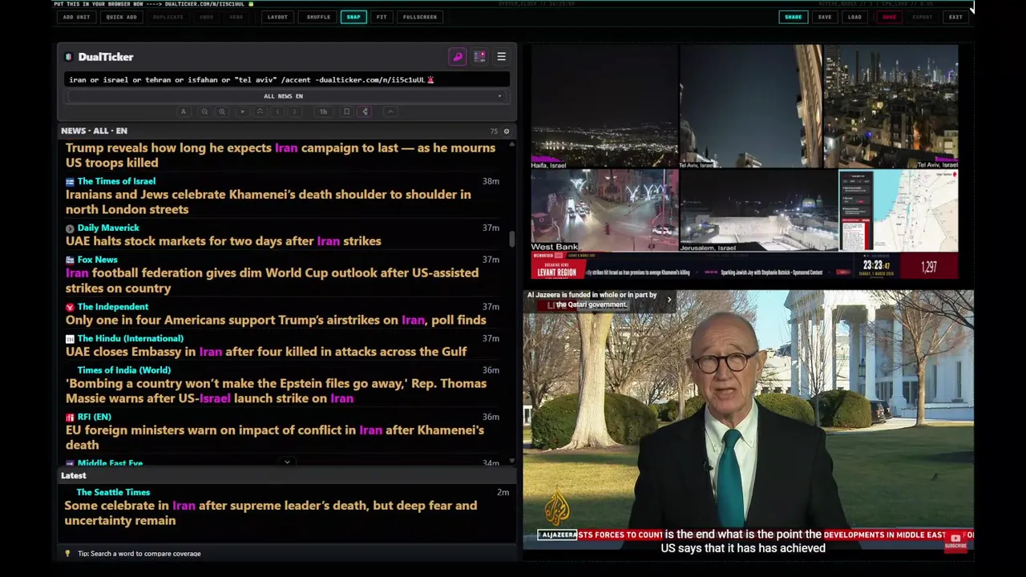
Task: Open The Hindu UAE Embassy headline
Action: coord(266,352)
